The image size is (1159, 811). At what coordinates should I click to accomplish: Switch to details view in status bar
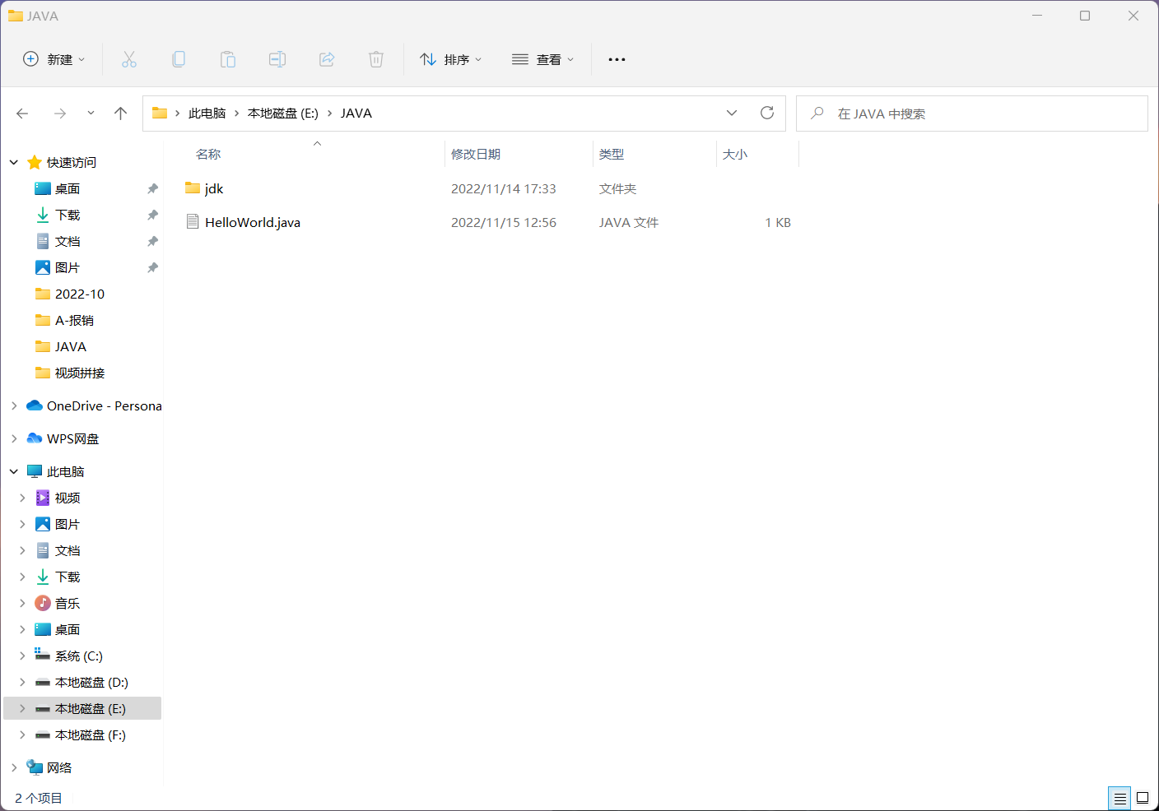tap(1119, 798)
